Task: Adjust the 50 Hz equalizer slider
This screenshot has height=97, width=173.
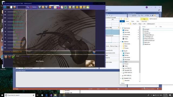Action: tap(15, 12)
